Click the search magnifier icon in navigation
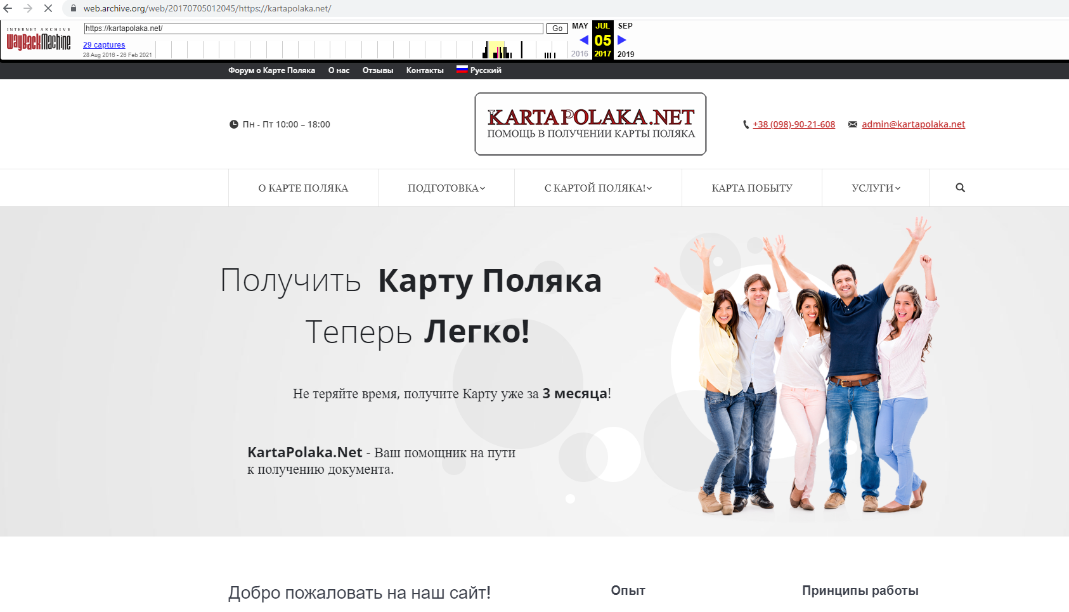The image size is (1069, 612). click(x=960, y=188)
